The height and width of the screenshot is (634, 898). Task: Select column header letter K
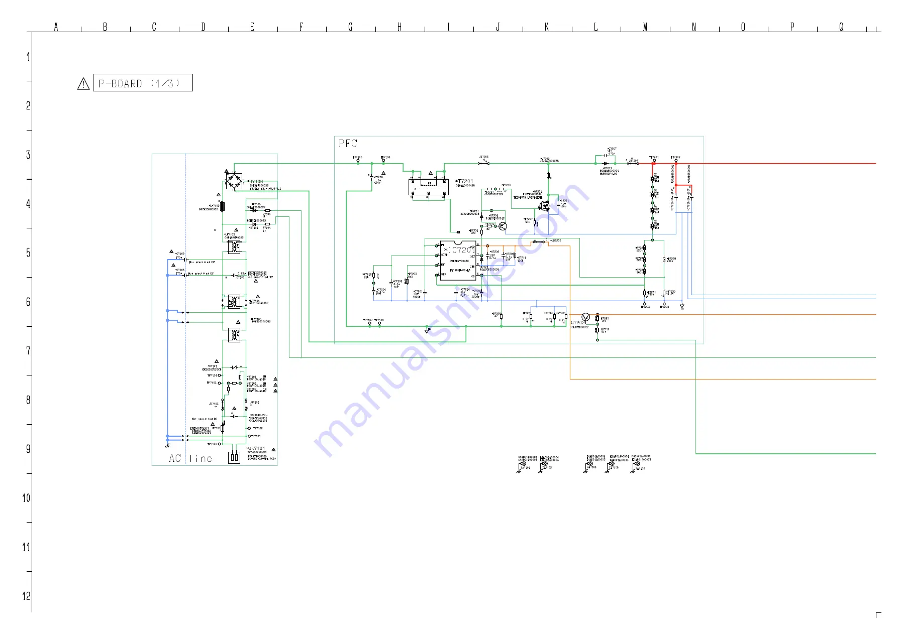547,27
